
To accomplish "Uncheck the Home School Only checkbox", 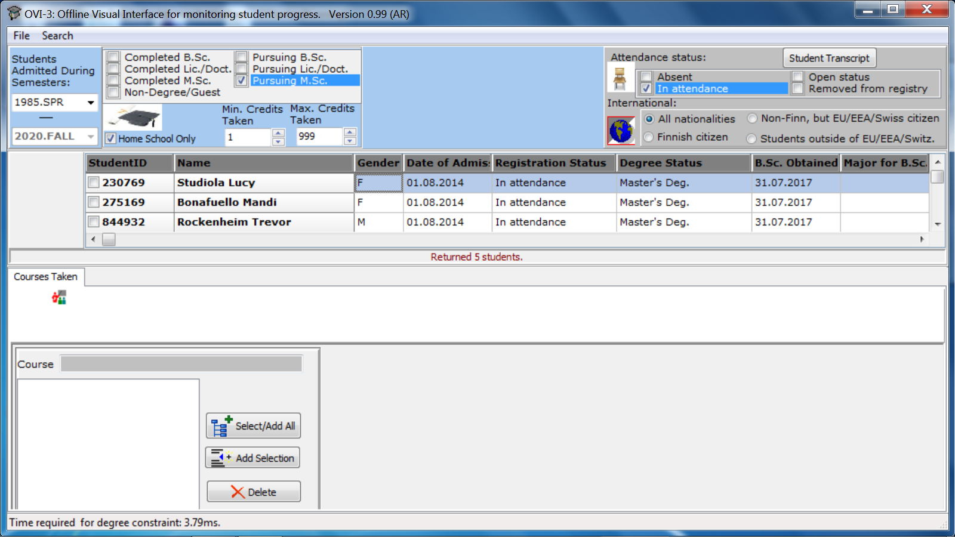I will pos(111,138).
